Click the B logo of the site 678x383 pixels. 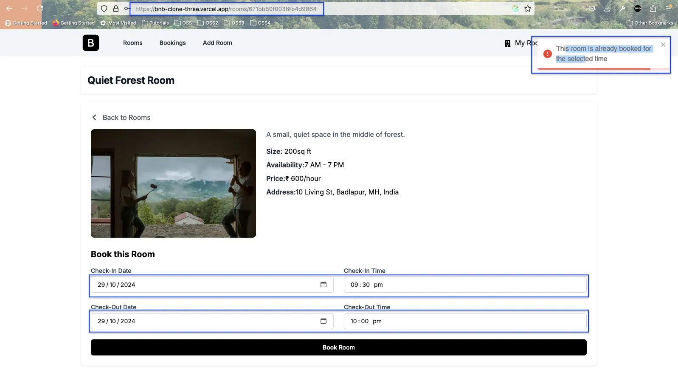pos(91,43)
